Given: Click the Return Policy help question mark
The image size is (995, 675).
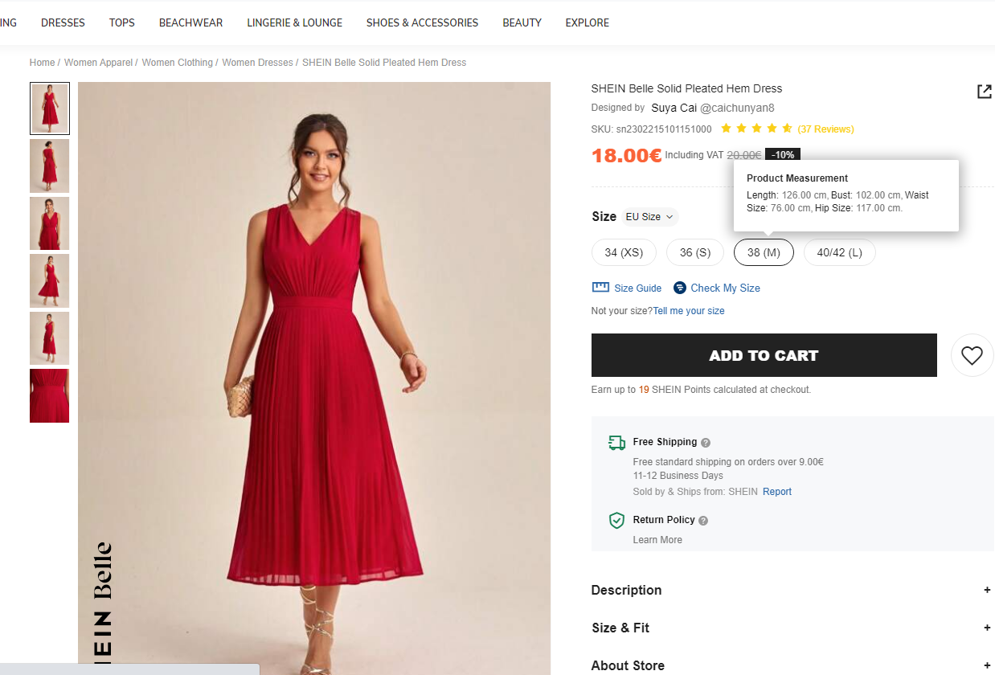Looking at the screenshot, I should tap(703, 521).
